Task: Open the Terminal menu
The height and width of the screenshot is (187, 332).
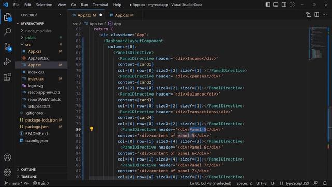Action: (x=100, y=5)
